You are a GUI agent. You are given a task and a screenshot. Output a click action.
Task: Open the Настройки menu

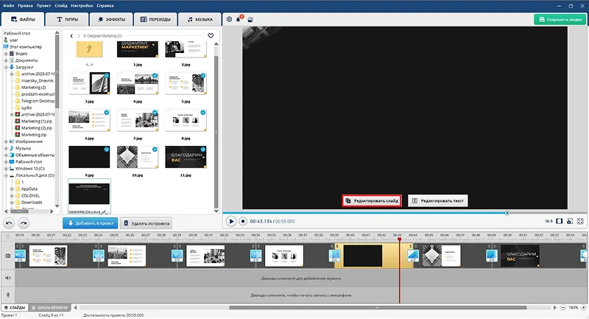tap(82, 6)
